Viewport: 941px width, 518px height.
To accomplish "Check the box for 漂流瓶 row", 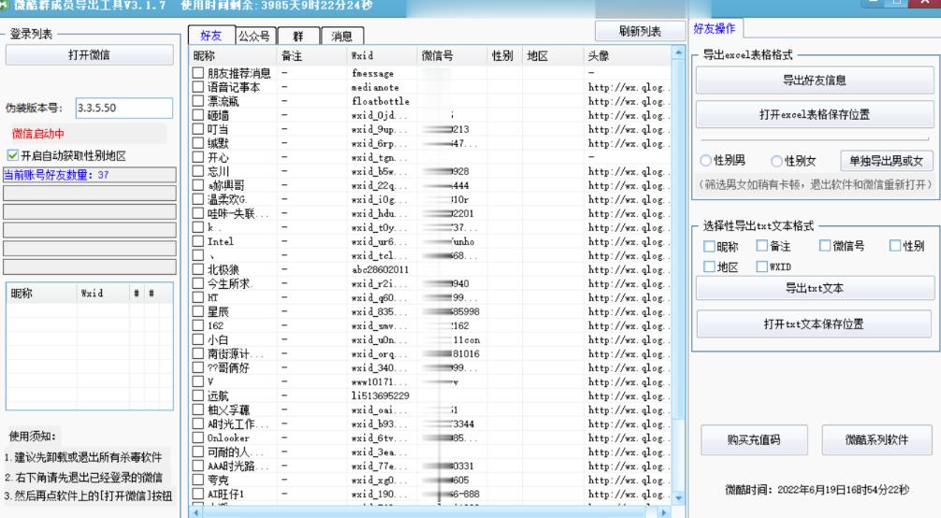I will (x=198, y=101).
